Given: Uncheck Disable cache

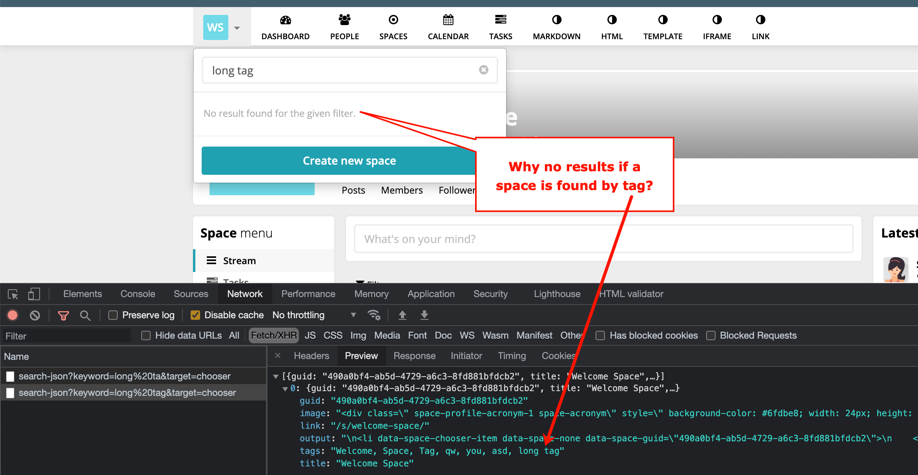Looking at the screenshot, I should tap(195, 315).
